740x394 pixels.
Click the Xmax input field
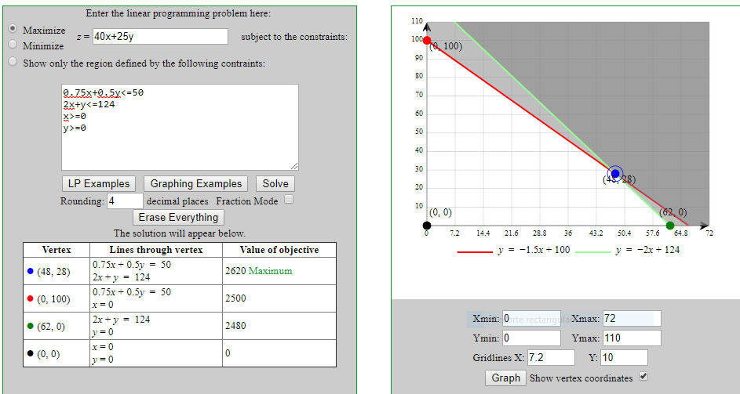632,319
